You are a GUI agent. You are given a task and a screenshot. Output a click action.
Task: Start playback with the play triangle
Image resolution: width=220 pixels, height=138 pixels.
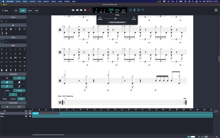click(85, 10)
